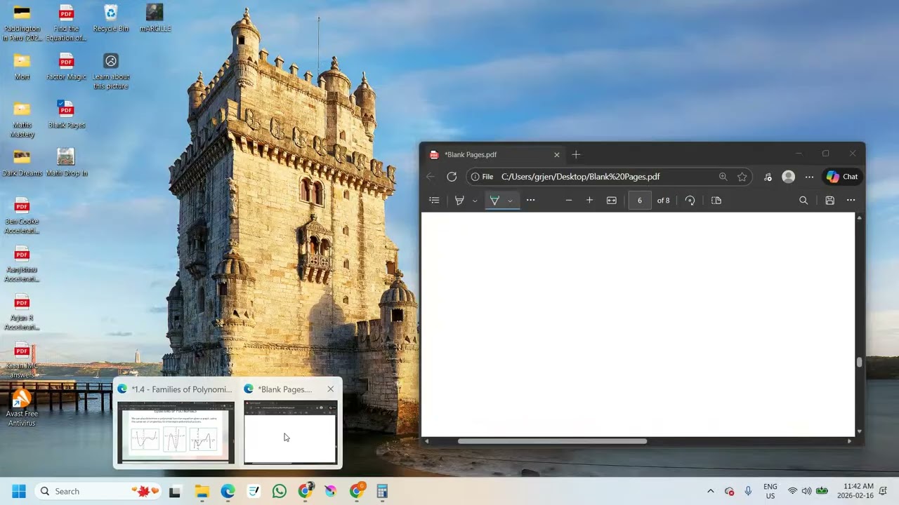Add this page to favorites star
The height and width of the screenshot is (505, 899).
[x=742, y=177]
